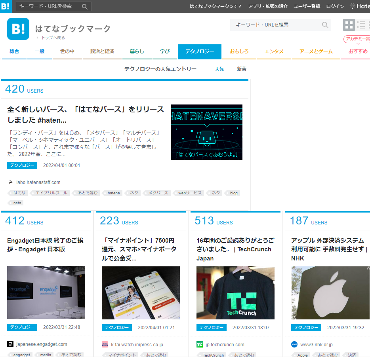The image size is (370, 357).
Task: Select the 学び category tab
Action: (x=165, y=51)
